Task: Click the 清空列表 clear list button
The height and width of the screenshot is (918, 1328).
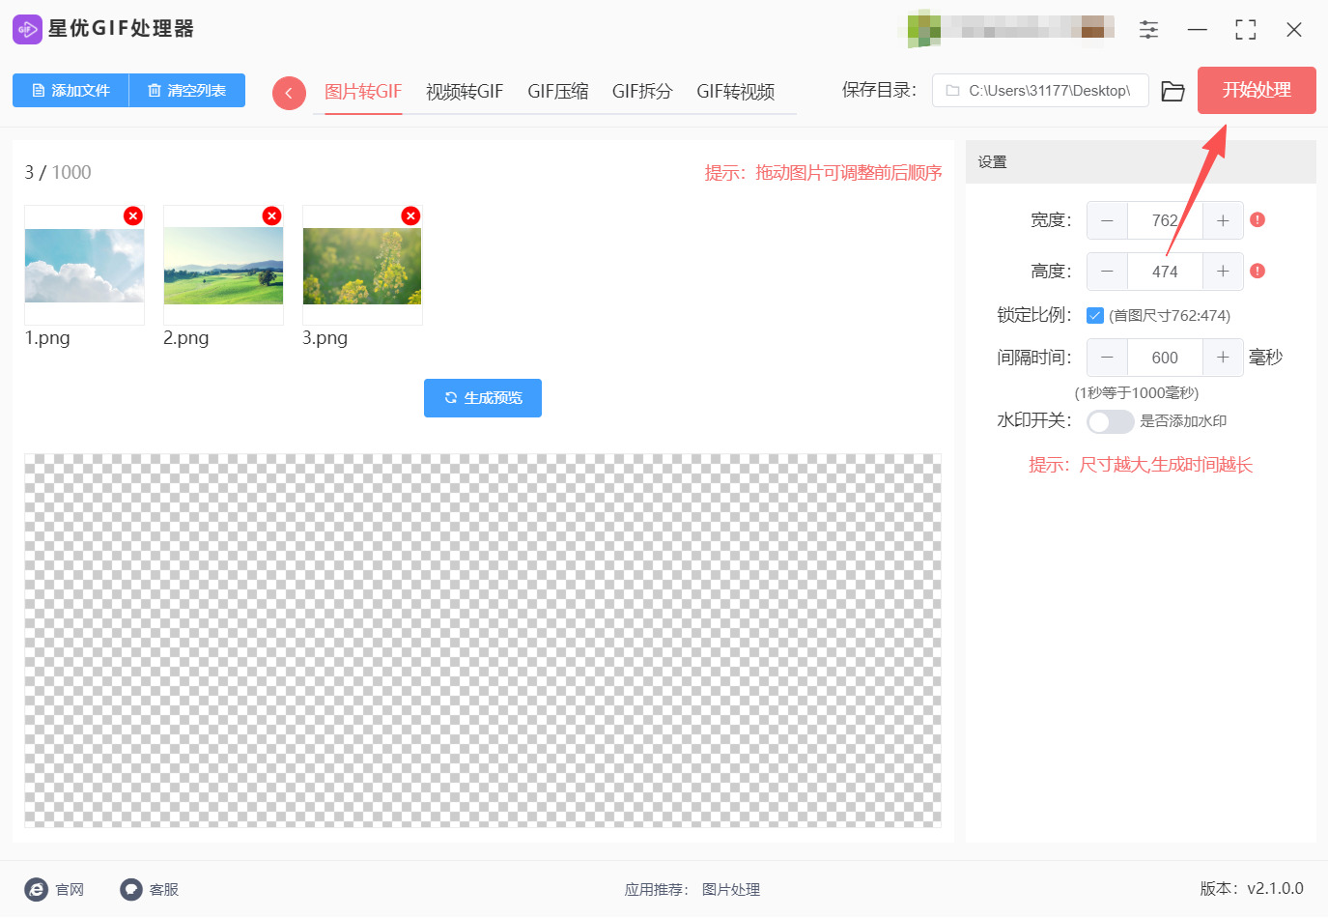Action: click(187, 91)
